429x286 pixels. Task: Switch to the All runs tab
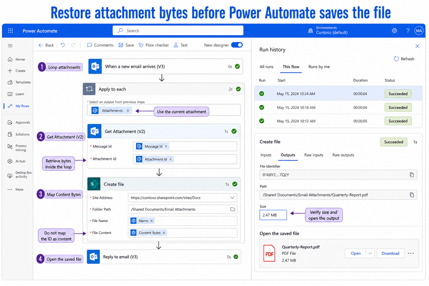266,67
